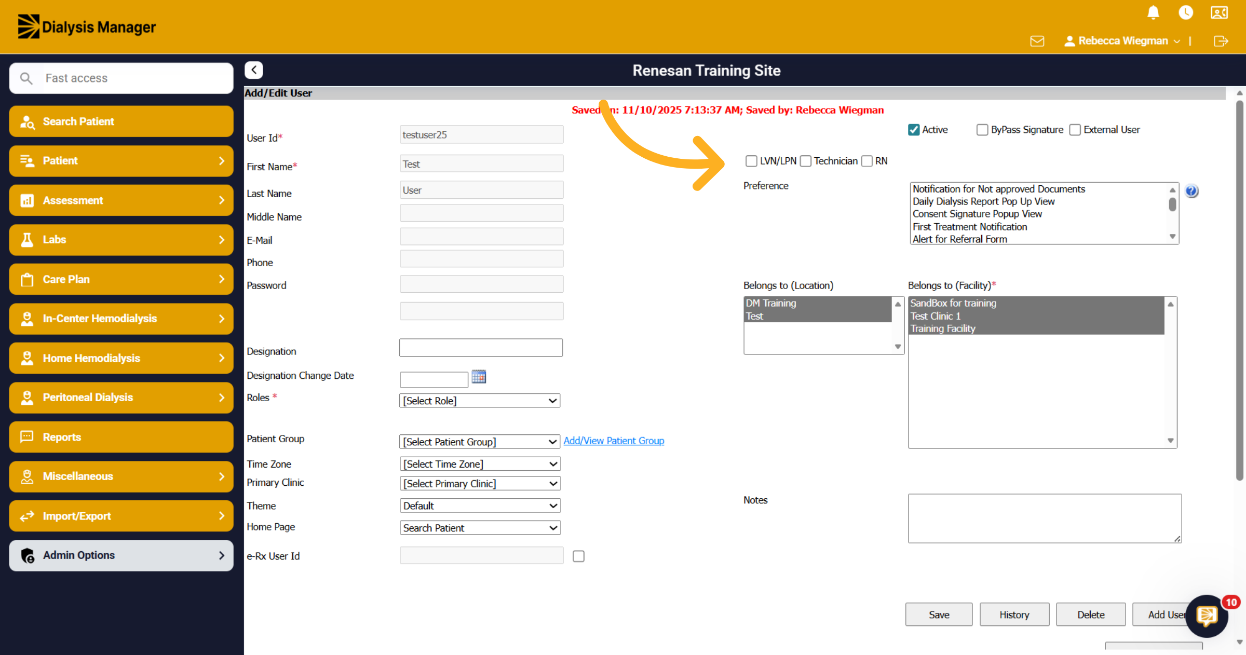
Task: Click the Preference help question icon
Action: click(1191, 191)
